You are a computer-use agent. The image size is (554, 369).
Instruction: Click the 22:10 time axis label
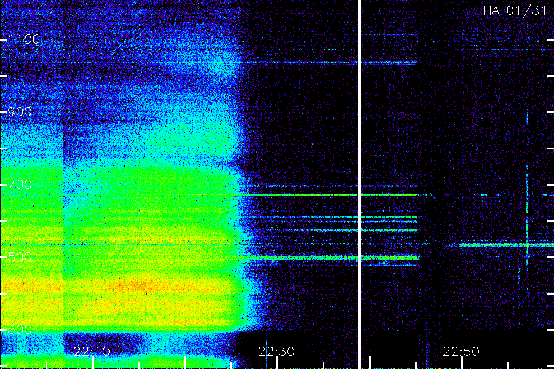[x=92, y=352]
